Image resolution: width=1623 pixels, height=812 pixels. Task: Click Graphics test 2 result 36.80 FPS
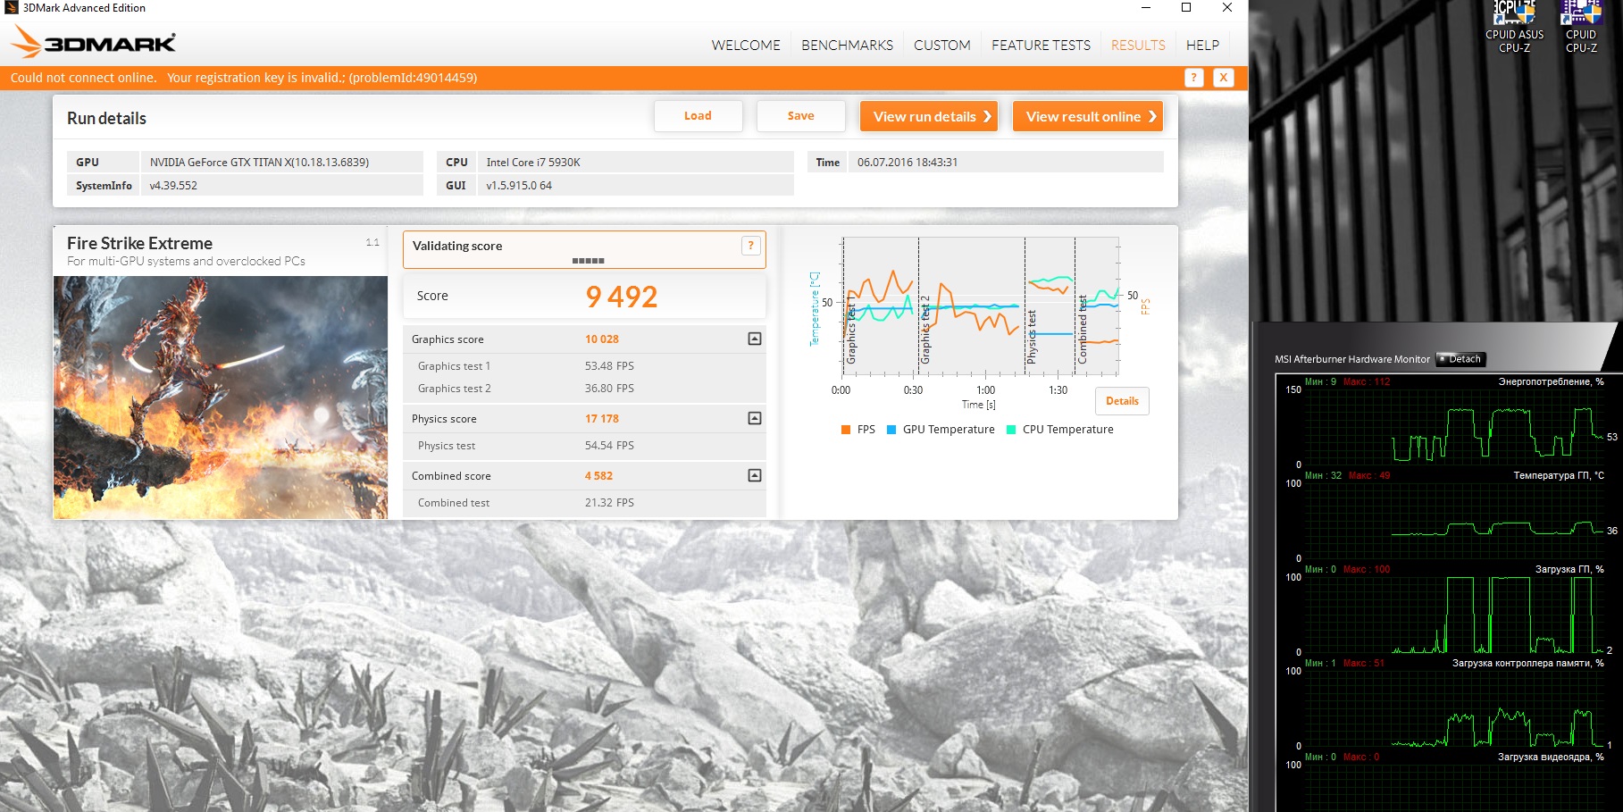point(609,389)
